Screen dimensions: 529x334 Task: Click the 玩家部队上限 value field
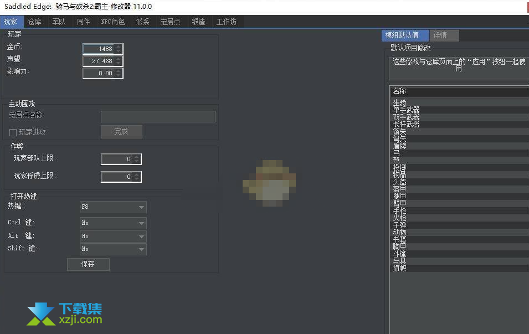(x=117, y=159)
